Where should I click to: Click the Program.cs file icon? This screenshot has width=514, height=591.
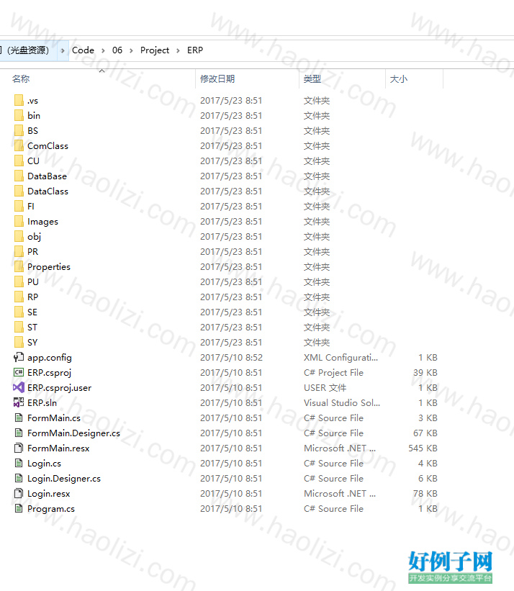pos(19,508)
